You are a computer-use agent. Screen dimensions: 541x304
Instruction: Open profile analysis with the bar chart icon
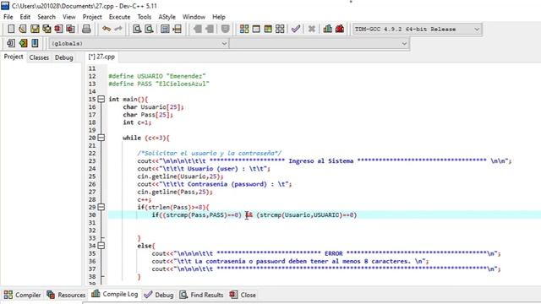point(328,29)
